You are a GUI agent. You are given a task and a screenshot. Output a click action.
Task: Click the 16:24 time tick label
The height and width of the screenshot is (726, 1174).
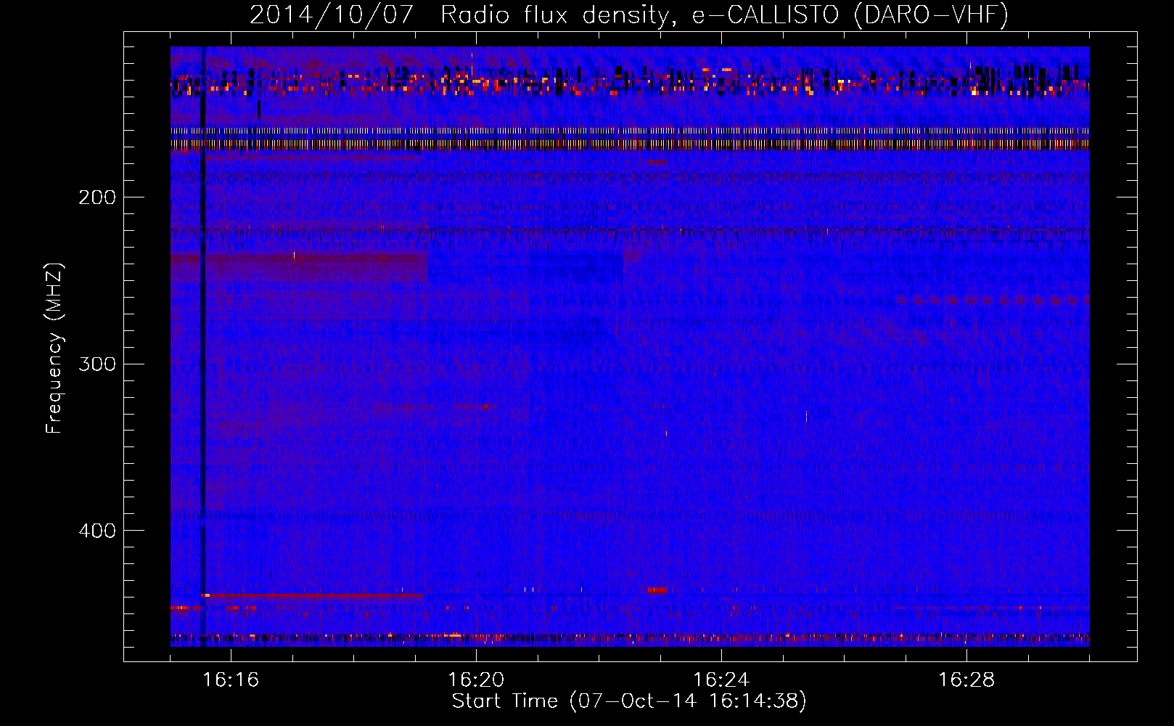click(x=721, y=680)
